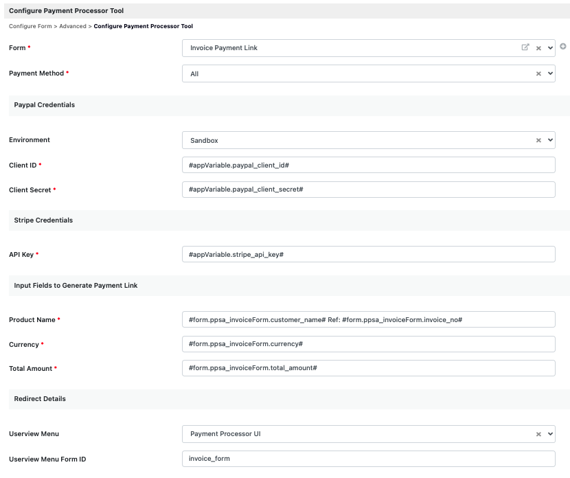Image resolution: width=570 pixels, height=478 pixels.
Task: Expand the Form dropdown arrow
Action: point(549,48)
